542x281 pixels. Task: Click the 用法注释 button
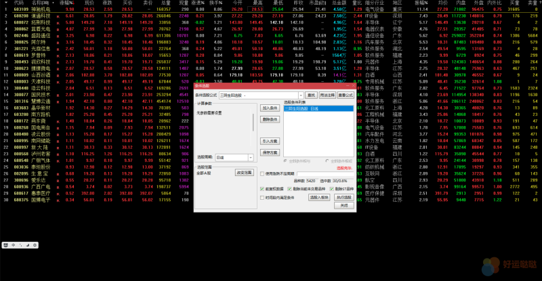click(x=327, y=95)
